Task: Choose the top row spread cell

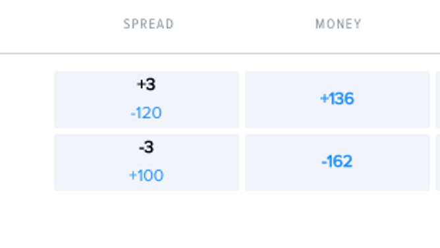Action: [x=146, y=100]
